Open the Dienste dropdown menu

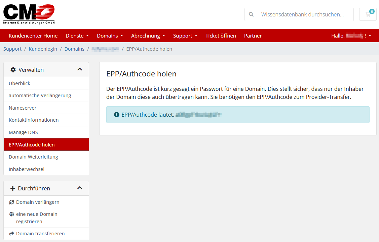[77, 36]
